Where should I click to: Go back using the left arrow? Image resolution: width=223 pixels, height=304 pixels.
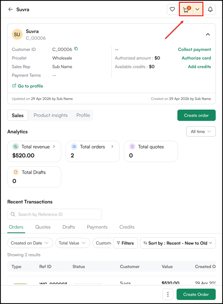click(x=10, y=9)
